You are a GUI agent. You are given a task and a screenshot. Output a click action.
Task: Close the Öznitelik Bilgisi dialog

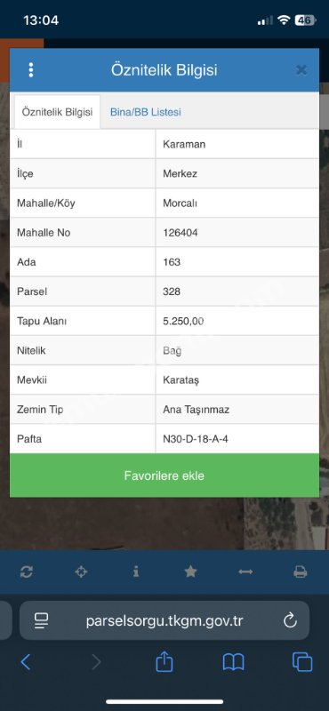(x=301, y=70)
